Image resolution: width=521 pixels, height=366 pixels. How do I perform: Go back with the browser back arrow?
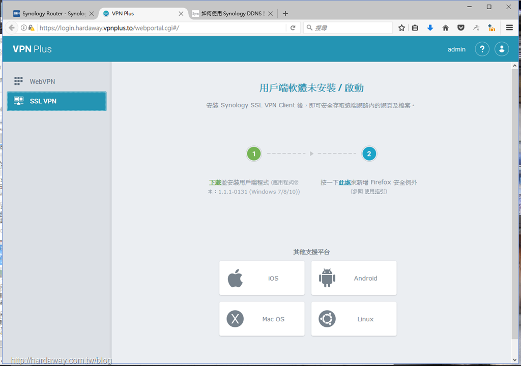tap(12, 27)
